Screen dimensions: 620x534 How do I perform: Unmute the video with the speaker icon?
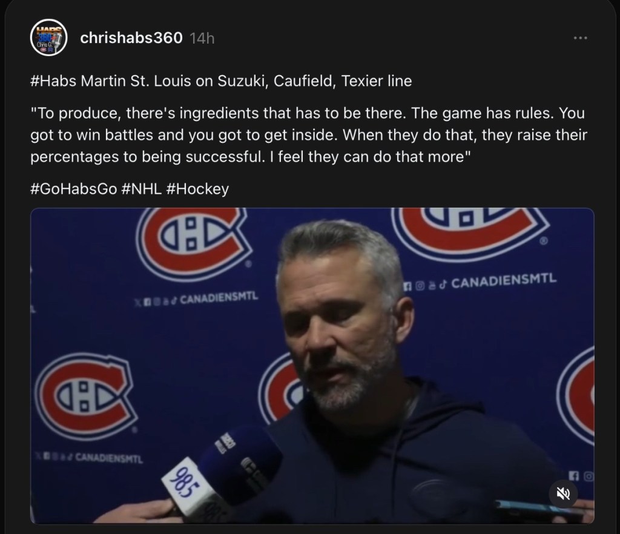point(563,495)
